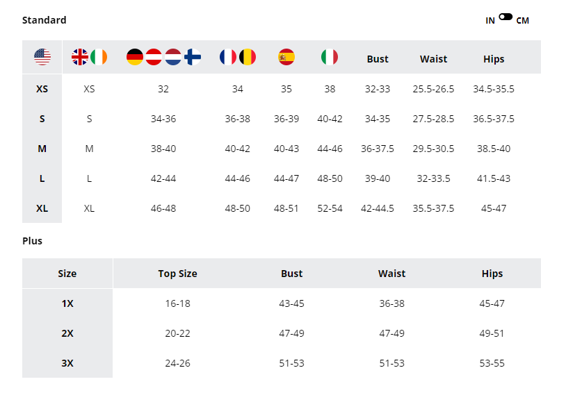The image size is (566, 393).
Task: Click the Ireland flag icon
Action: pos(99,57)
